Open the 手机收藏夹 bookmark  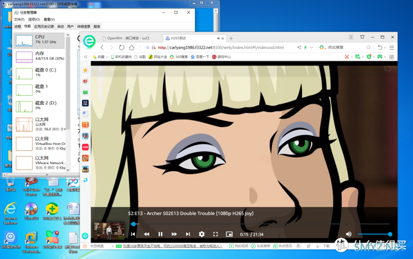coord(121,57)
